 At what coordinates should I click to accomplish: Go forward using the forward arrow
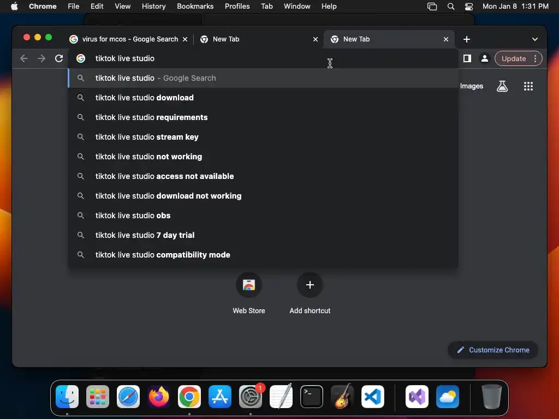(41, 58)
